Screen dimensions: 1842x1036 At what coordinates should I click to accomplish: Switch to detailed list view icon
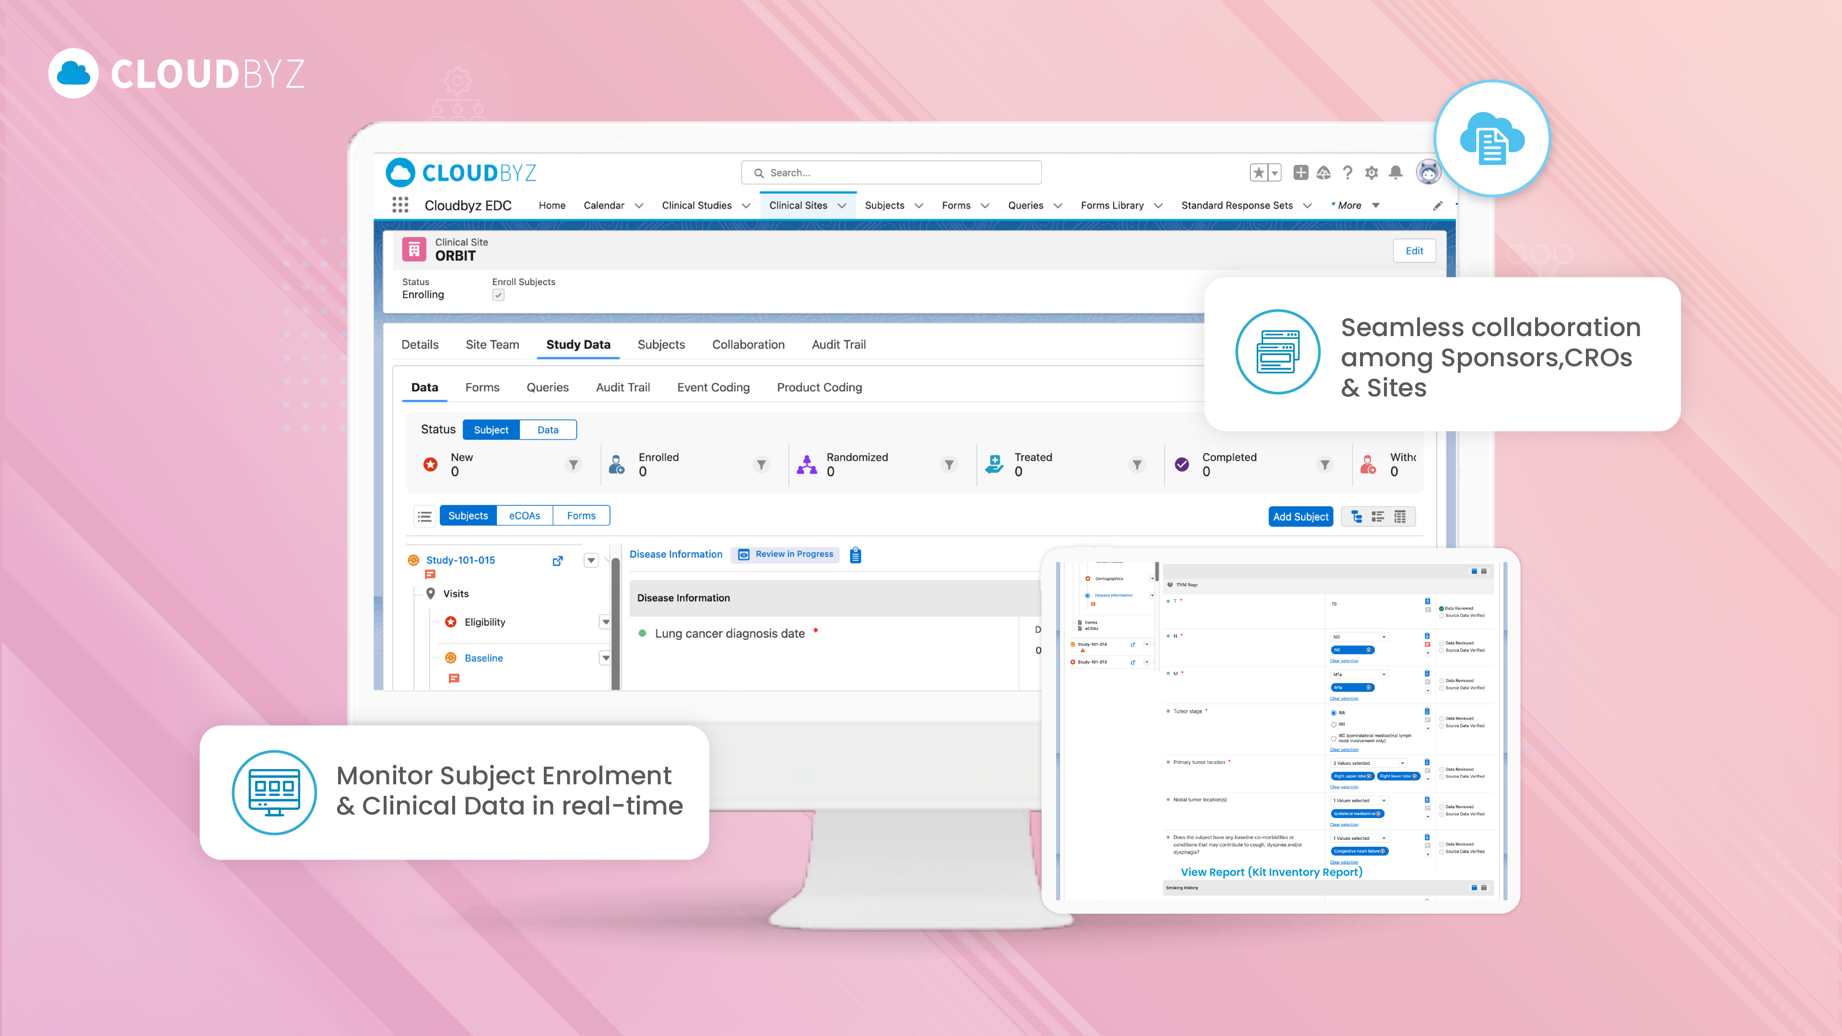[x=1378, y=517]
